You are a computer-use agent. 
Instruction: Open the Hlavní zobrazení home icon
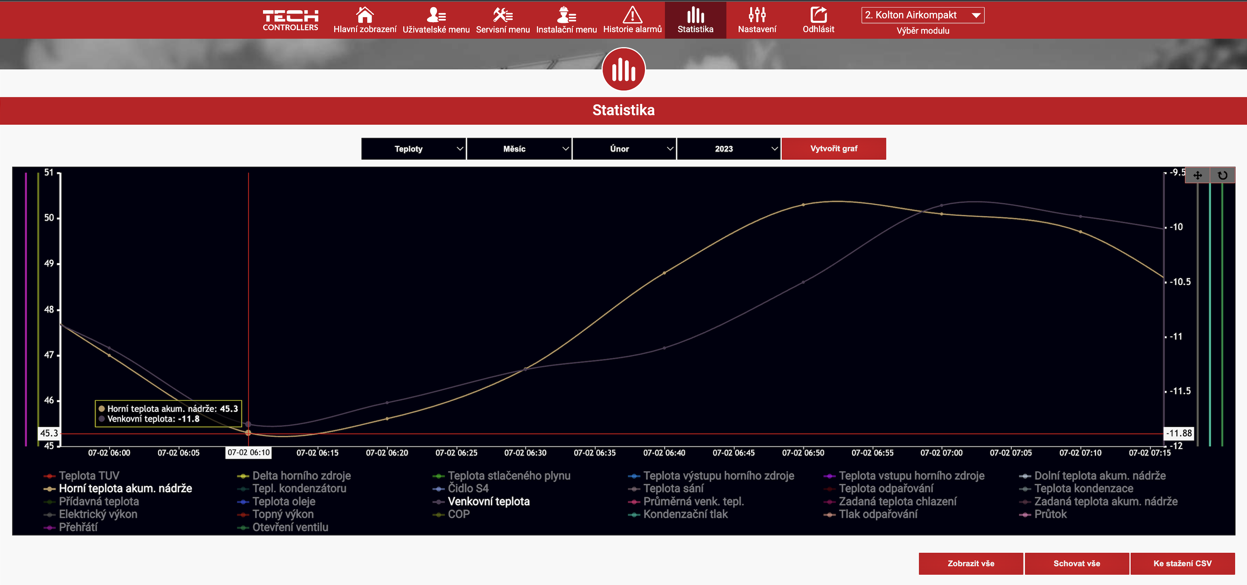pyautogui.click(x=364, y=15)
